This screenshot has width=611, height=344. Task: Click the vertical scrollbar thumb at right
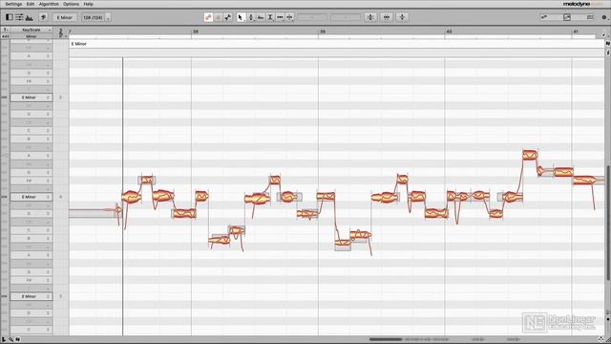pos(607,223)
